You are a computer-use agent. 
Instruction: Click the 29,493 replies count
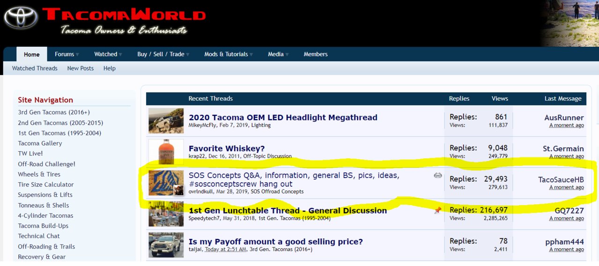(495, 179)
